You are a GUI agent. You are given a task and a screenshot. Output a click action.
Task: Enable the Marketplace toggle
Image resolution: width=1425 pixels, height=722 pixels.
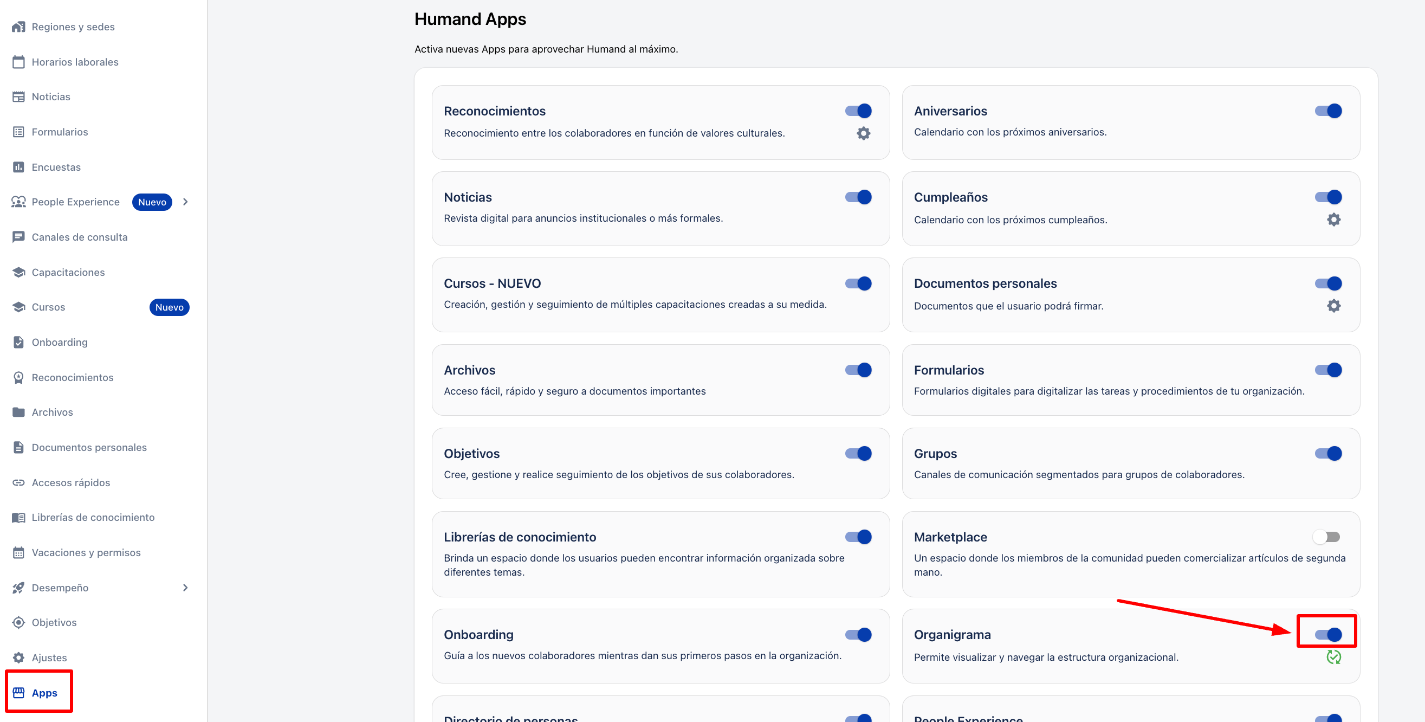pos(1326,537)
